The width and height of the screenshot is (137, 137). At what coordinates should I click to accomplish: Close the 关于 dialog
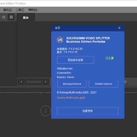click(119, 28)
